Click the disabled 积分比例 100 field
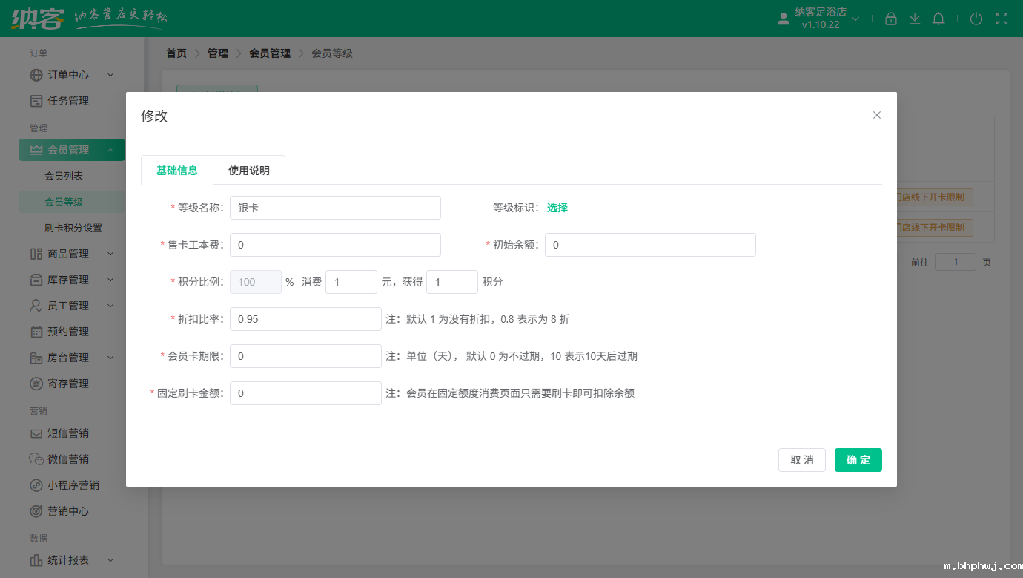Screen dimensions: 1023x578 256,282
